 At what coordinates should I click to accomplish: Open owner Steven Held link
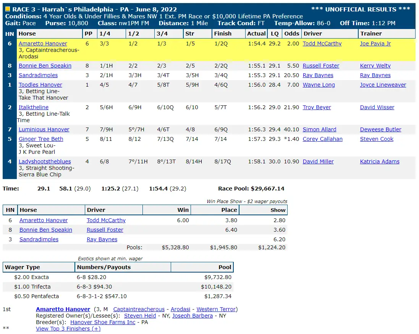tap(140, 316)
